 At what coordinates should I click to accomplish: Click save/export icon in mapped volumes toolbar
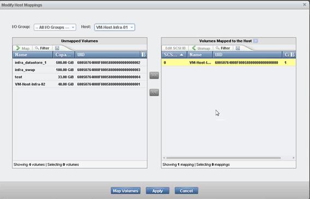238,48
